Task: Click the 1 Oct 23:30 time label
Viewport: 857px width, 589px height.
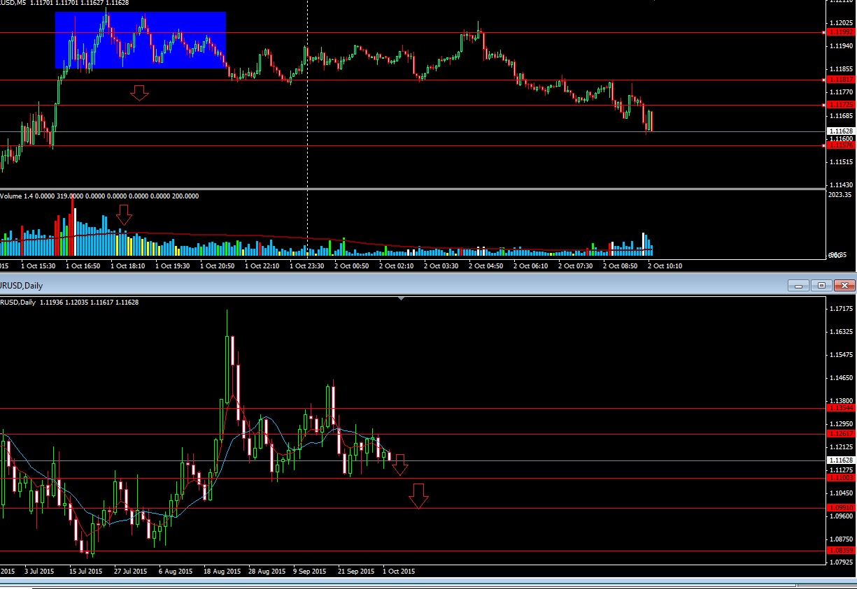Action: 307,266
